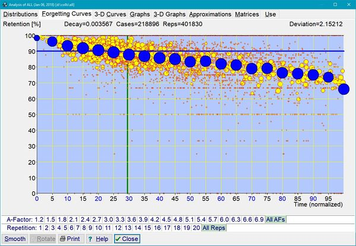Image resolution: width=356 pixels, height=246 pixels.
Task: Select Repetition 4
Action: coord(59,228)
